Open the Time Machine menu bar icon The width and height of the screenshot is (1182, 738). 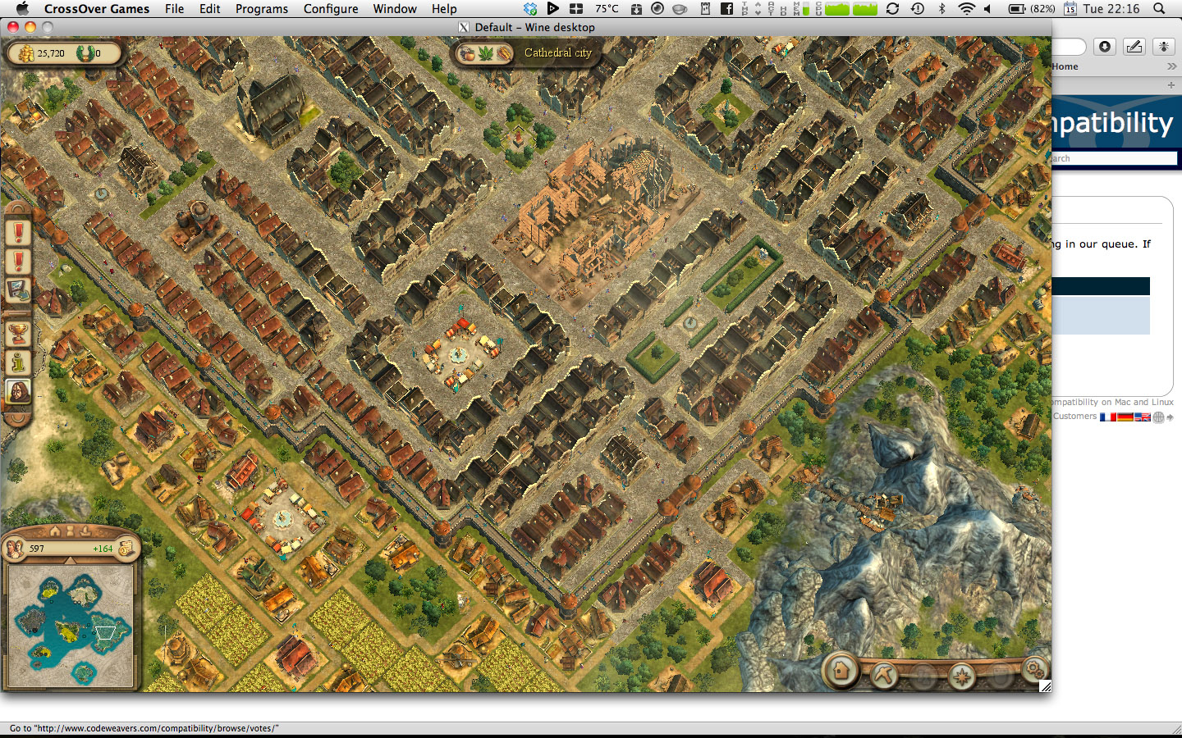coord(917,8)
